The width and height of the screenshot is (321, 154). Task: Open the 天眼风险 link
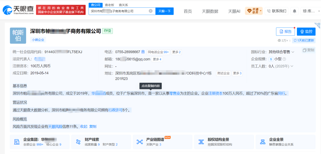pos(55,127)
